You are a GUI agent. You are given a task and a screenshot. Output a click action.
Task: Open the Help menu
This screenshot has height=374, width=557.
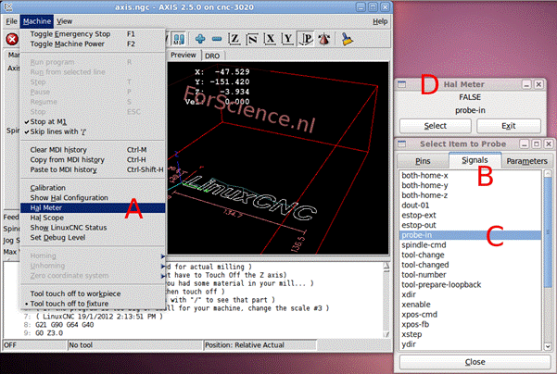[380, 21]
